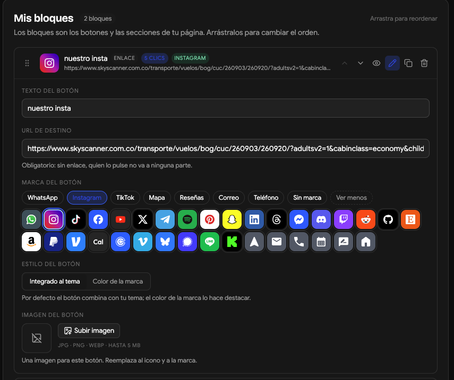Pick the navigation arrow map icon
This screenshot has height=380, width=454.
[x=254, y=242]
